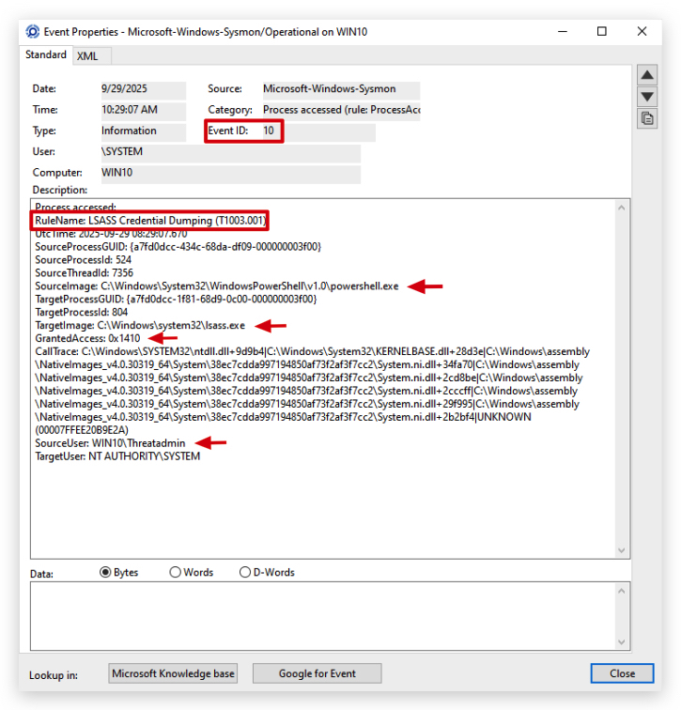Viewport: 681px width, 710px height.
Task: Go to the previous event with up arrow
Action: click(x=647, y=75)
